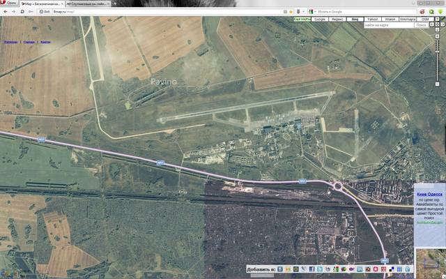This screenshot has height=279, width=446.
Task: Click the browser back arrow button
Action: point(4,12)
